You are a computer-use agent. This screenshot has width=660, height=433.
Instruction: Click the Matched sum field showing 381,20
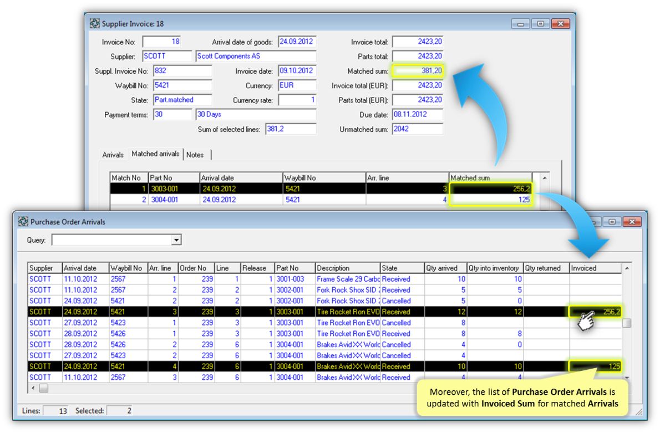tap(417, 71)
